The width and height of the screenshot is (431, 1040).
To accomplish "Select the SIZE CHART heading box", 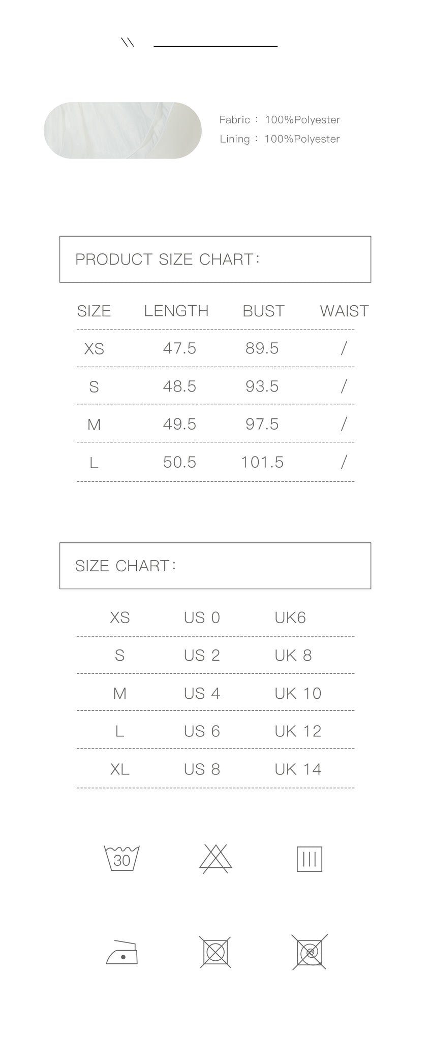I will point(216,566).
